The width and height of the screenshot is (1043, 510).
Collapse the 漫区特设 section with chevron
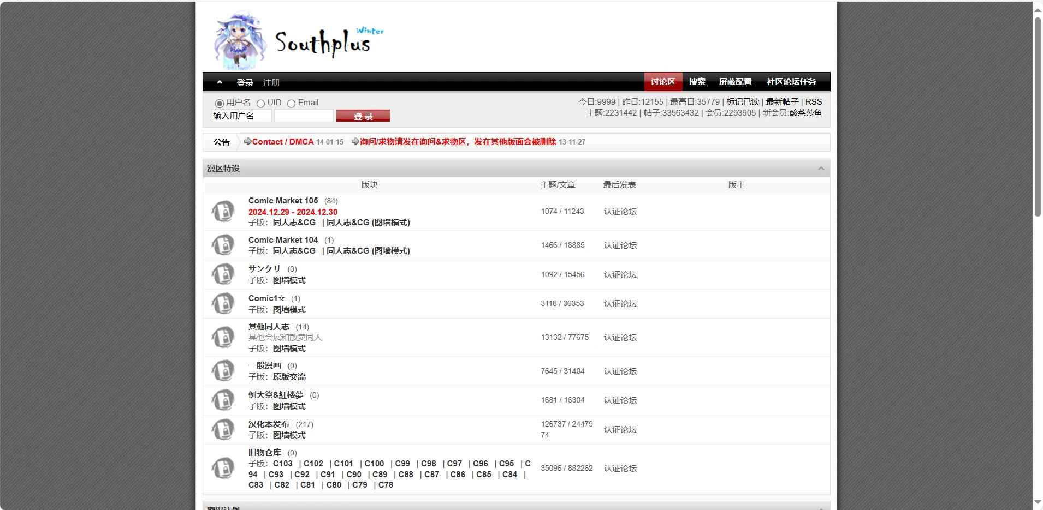pyautogui.click(x=821, y=169)
